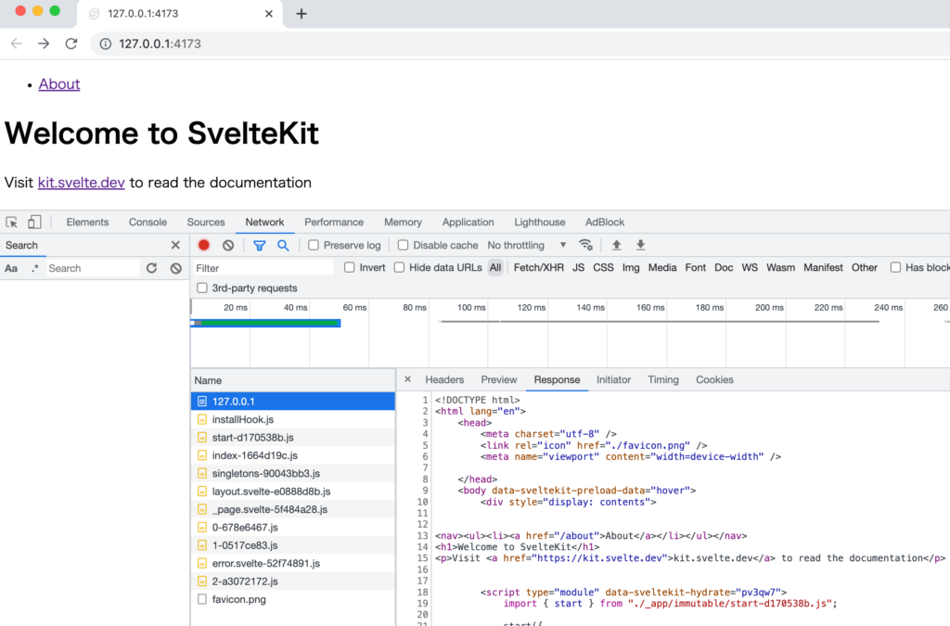950x626 pixels.
Task: Enable the Preserve log checkbox
Action: tap(314, 246)
